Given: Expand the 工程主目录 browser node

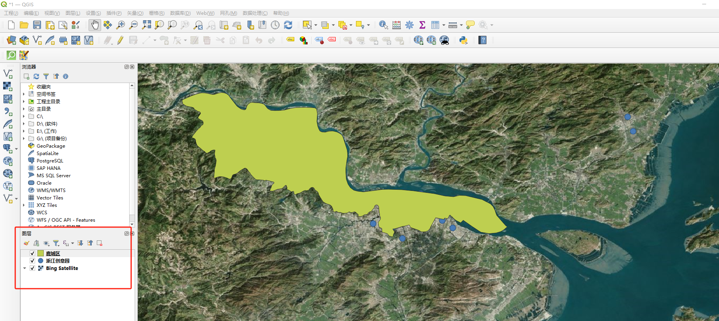Looking at the screenshot, I should (24, 101).
